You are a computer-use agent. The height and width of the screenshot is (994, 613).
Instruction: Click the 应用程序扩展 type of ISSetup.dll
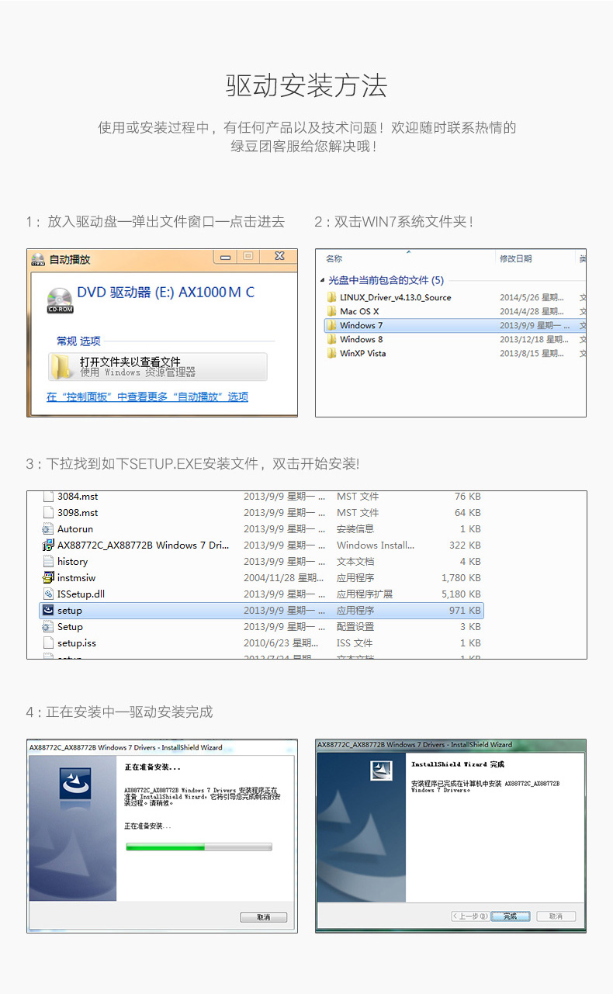point(365,594)
